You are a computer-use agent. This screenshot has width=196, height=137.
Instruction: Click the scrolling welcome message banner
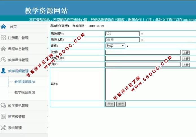(112, 20)
